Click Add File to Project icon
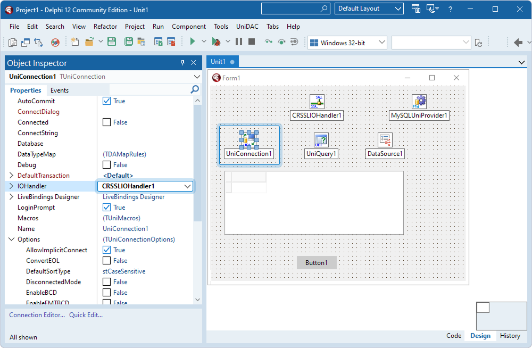This screenshot has width=532, height=348. [x=158, y=42]
